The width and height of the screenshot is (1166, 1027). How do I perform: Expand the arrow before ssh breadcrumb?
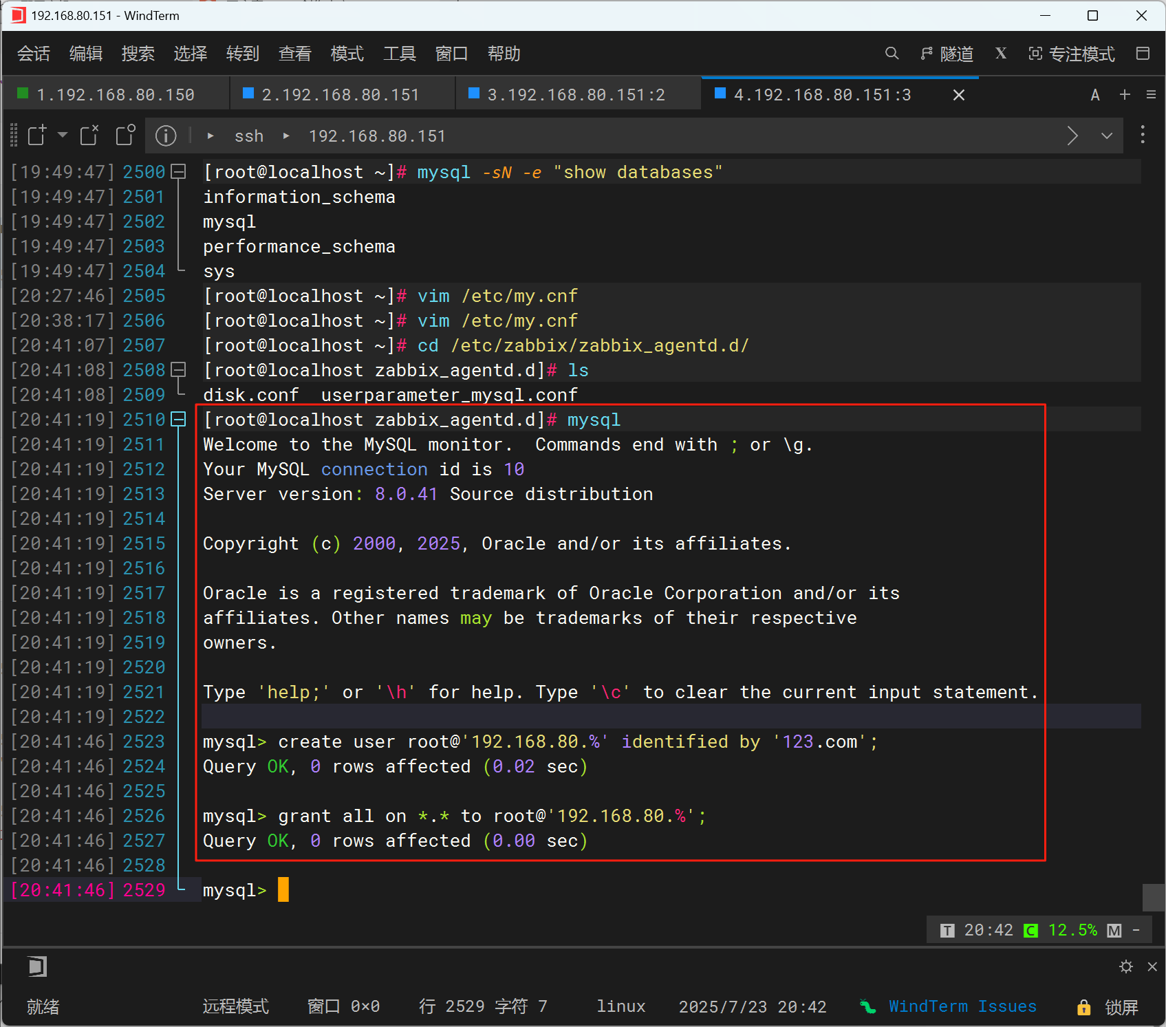point(210,136)
